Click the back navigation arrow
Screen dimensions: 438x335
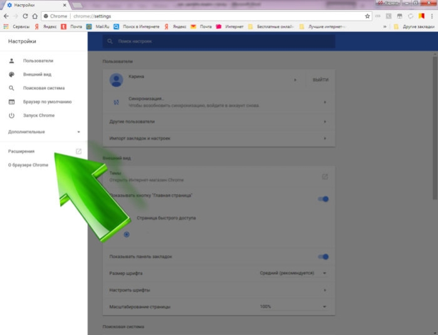[6, 16]
